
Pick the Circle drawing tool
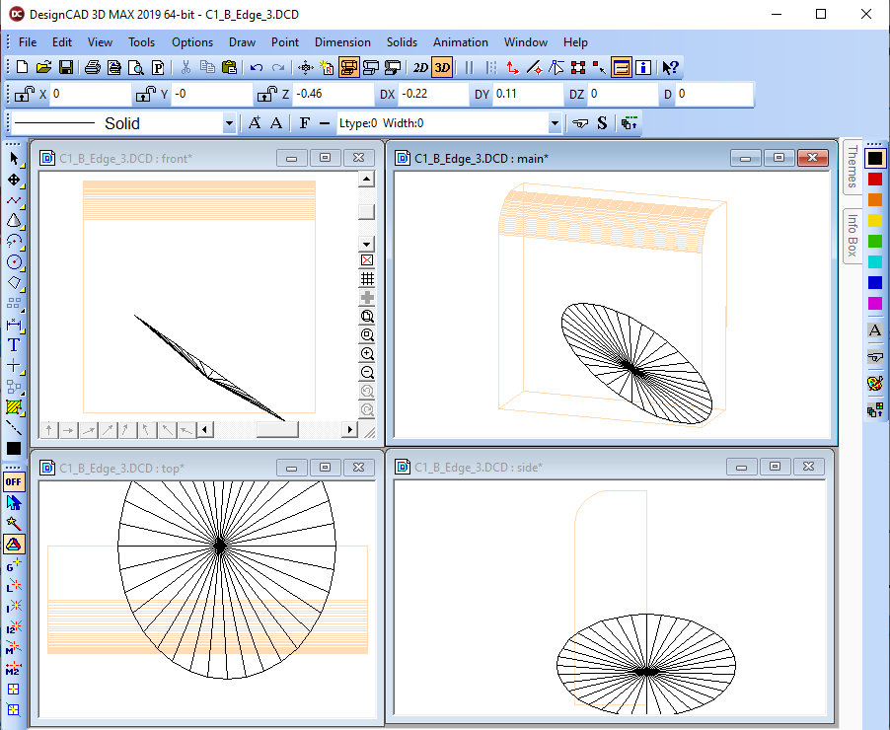click(14, 262)
